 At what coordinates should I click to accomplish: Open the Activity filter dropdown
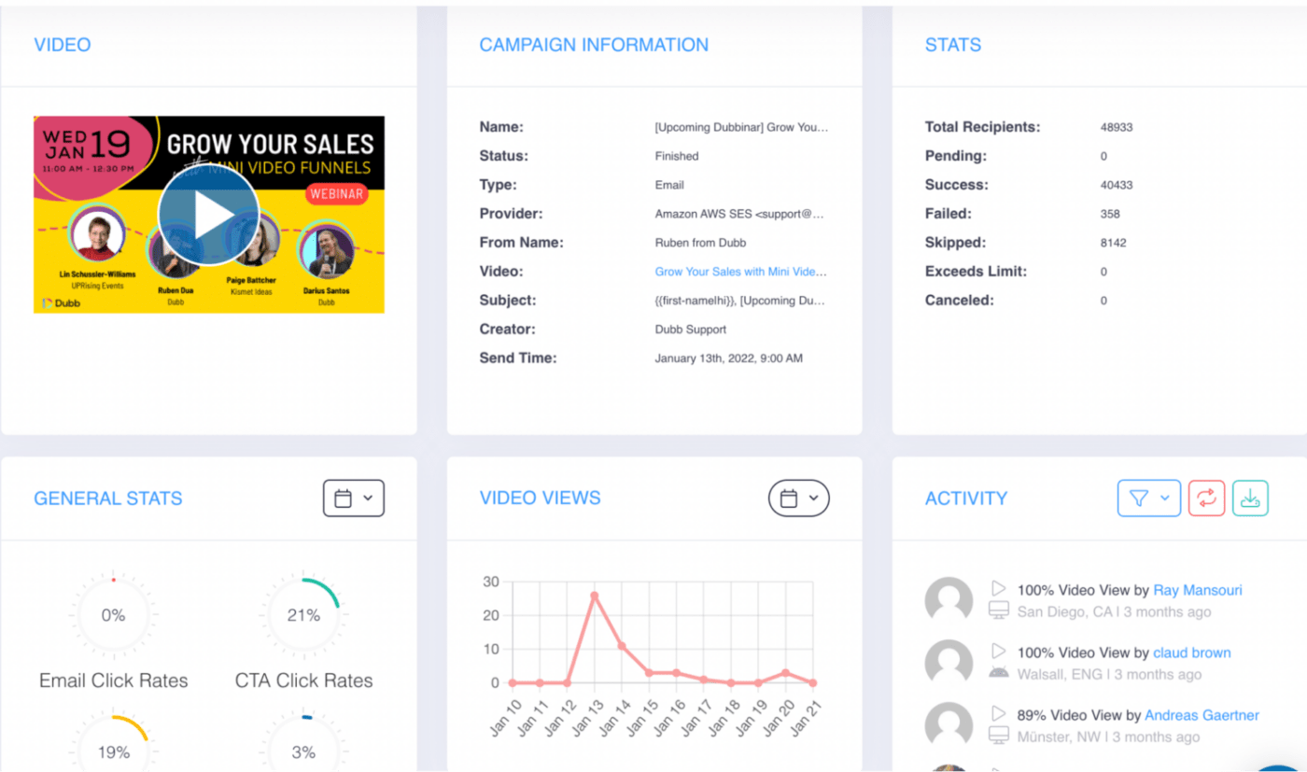click(x=1149, y=498)
